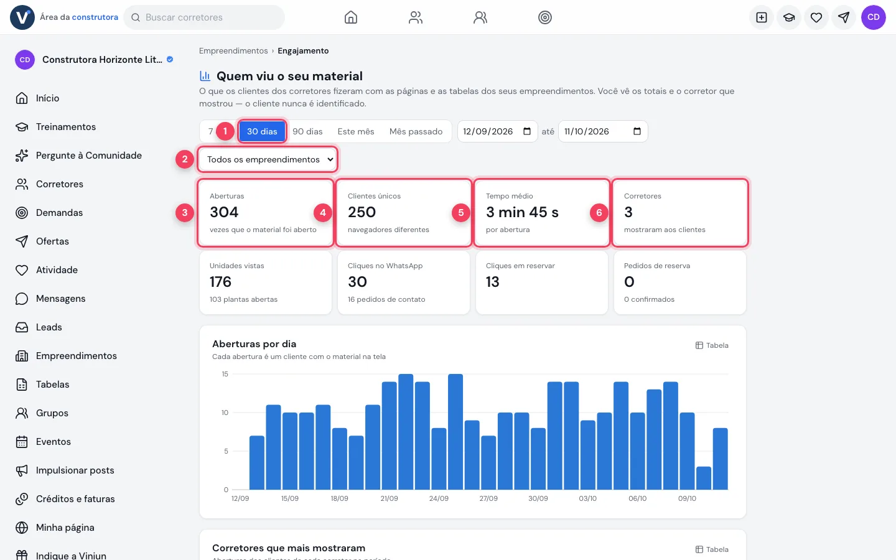Open the two-person icon beside the top-bar target icon
896x560 pixels.
[x=480, y=17]
